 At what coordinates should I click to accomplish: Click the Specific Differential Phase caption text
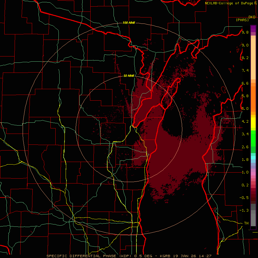(x=129, y=256)
